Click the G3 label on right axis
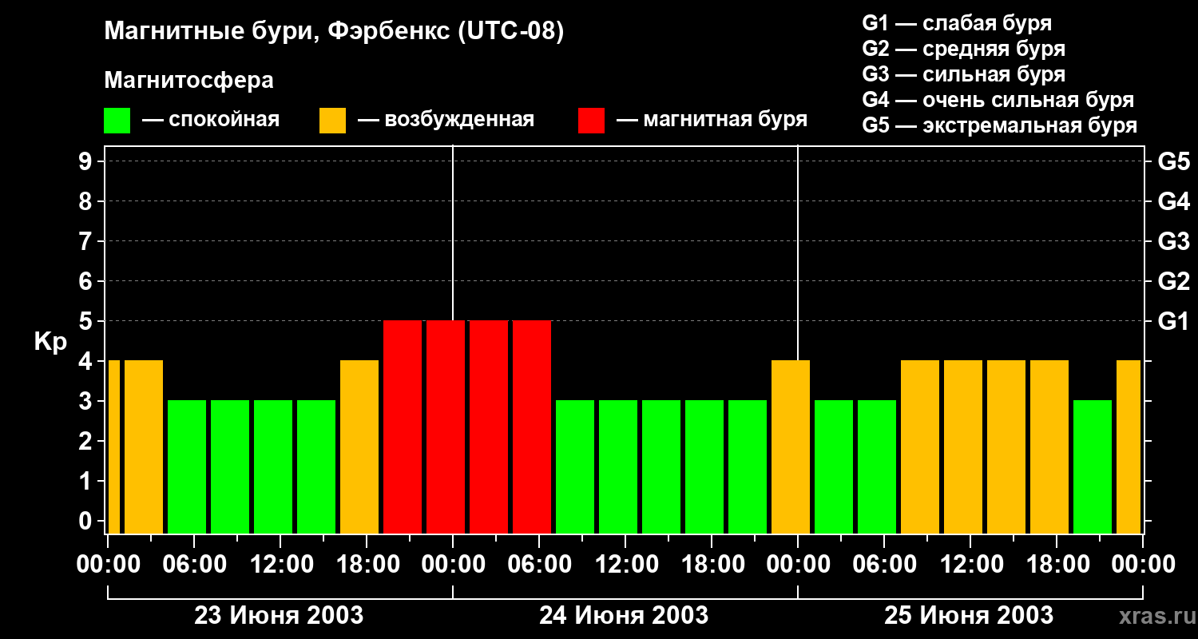Image resolution: width=1198 pixels, height=639 pixels. tap(1173, 241)
